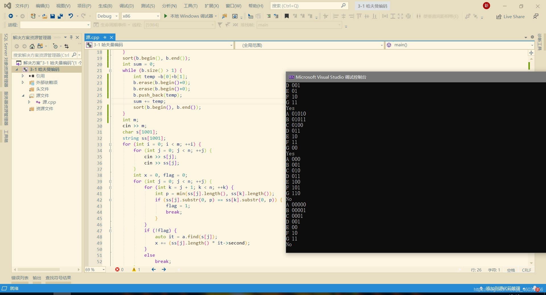Open the Debug configuration dropdown

click(x=107, y=16)
